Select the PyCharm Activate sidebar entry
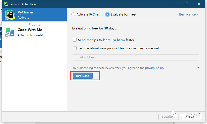This screenshot has width=207, height=124. click(34, 15)
